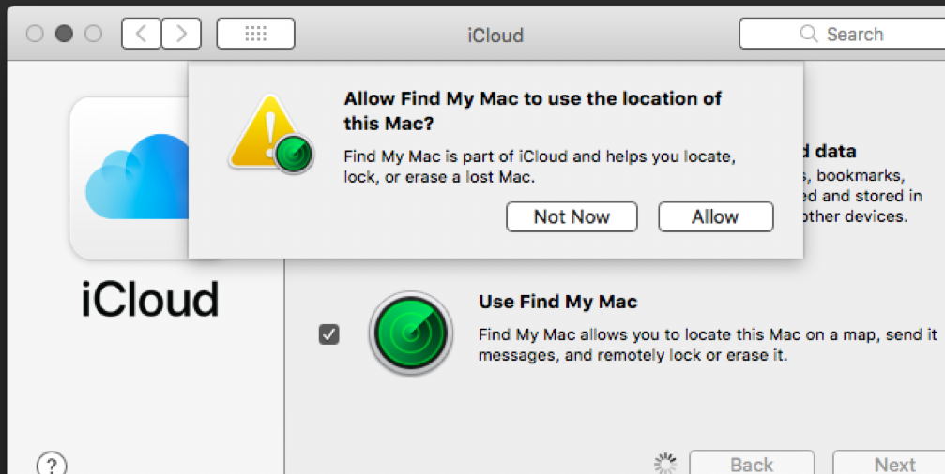This screenshot has height=474, width=945.
Task: Click the large green radar icon beside the checkbox
Action: 410,333
